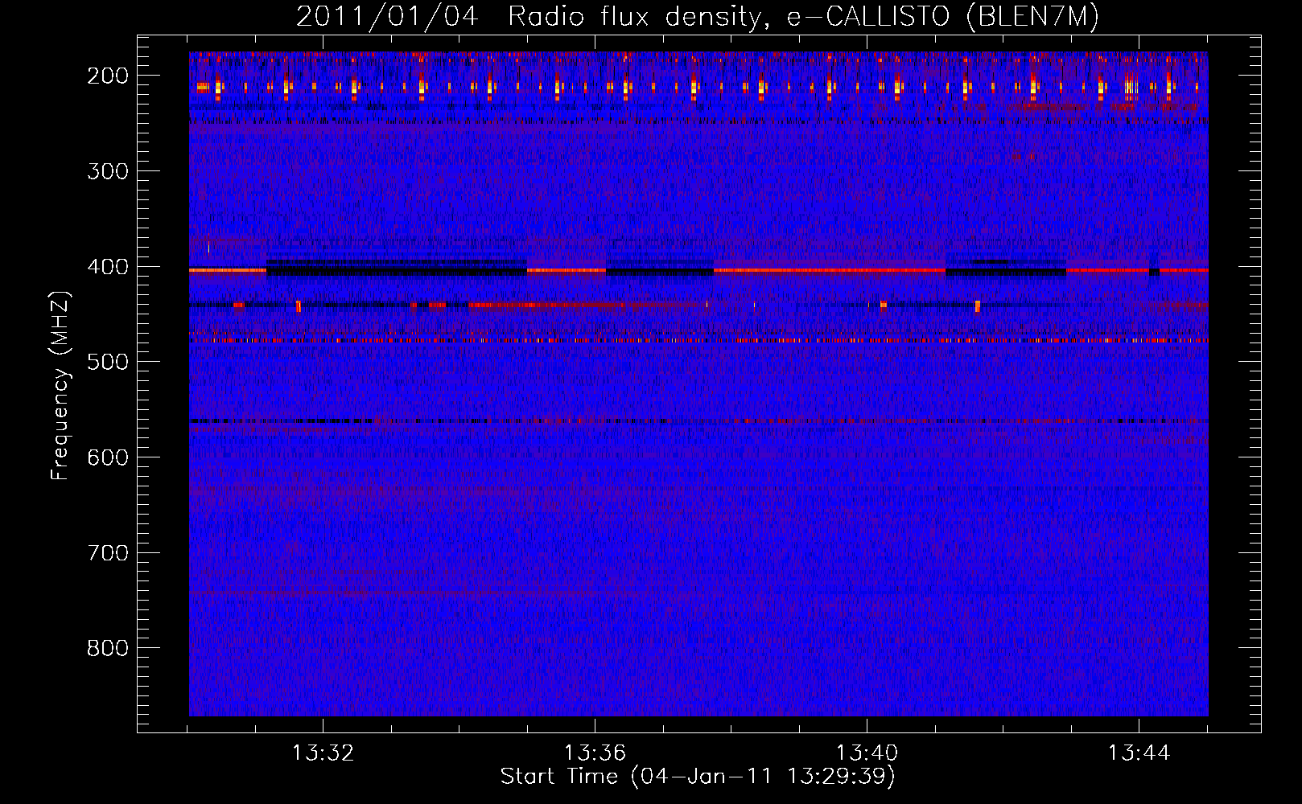
Task: Click the 13:40 time tick label
Action: (867, 753)
